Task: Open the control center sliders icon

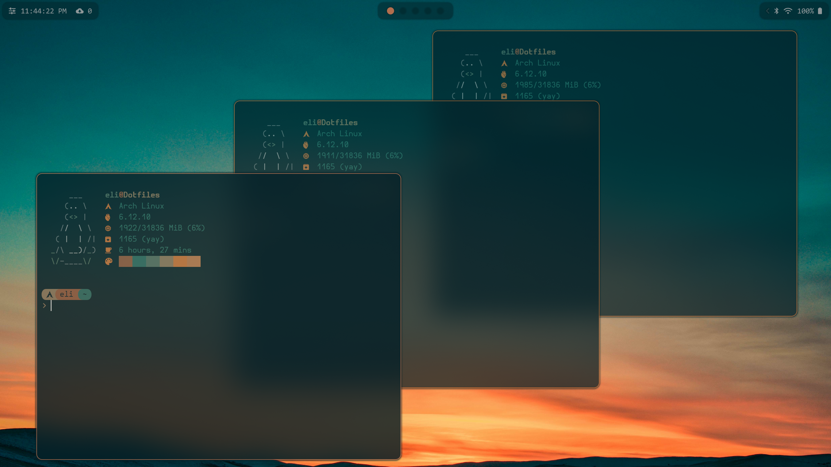Action: pos(12,11)
